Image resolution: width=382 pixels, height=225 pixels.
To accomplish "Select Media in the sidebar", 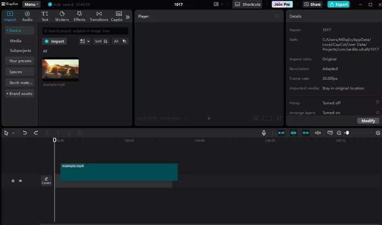I will pos(16,41).
